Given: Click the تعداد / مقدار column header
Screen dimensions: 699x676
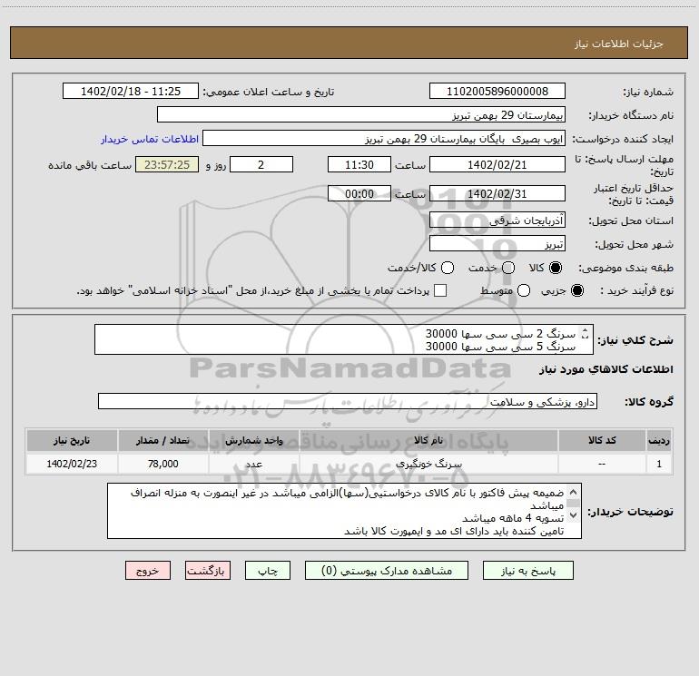Looking at the screenshot, I should [x=162, y=440].
